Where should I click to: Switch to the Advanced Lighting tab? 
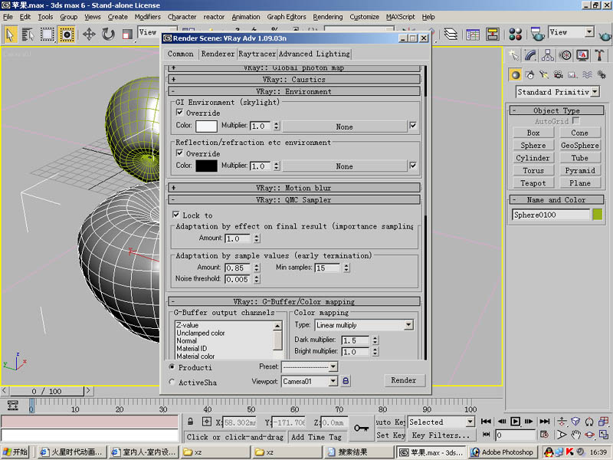pos(314,54)
